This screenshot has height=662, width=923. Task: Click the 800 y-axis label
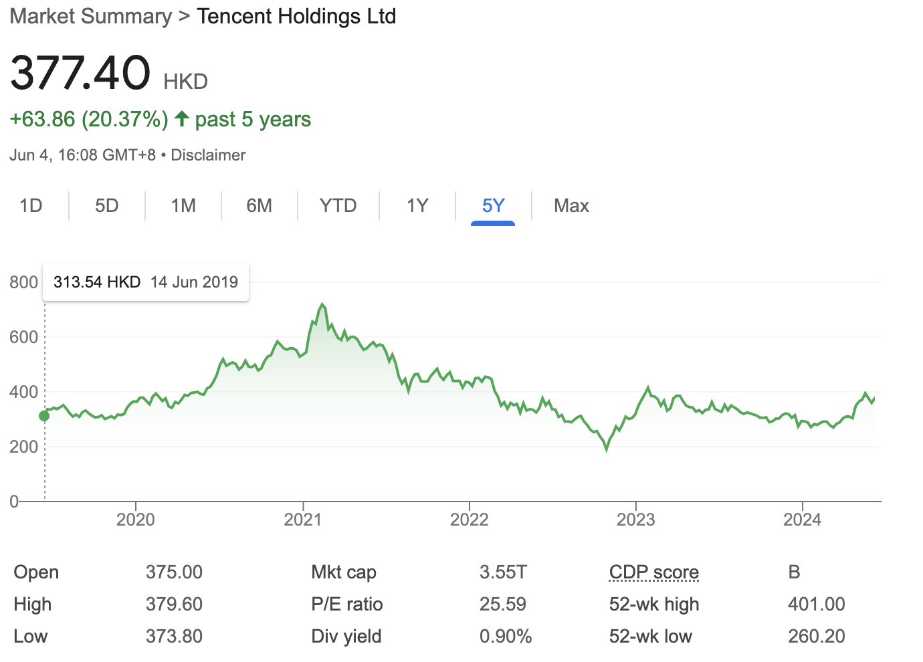point(23,282)
